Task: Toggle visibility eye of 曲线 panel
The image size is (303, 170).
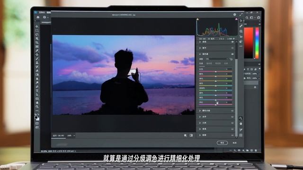Action: click(232, 42)
